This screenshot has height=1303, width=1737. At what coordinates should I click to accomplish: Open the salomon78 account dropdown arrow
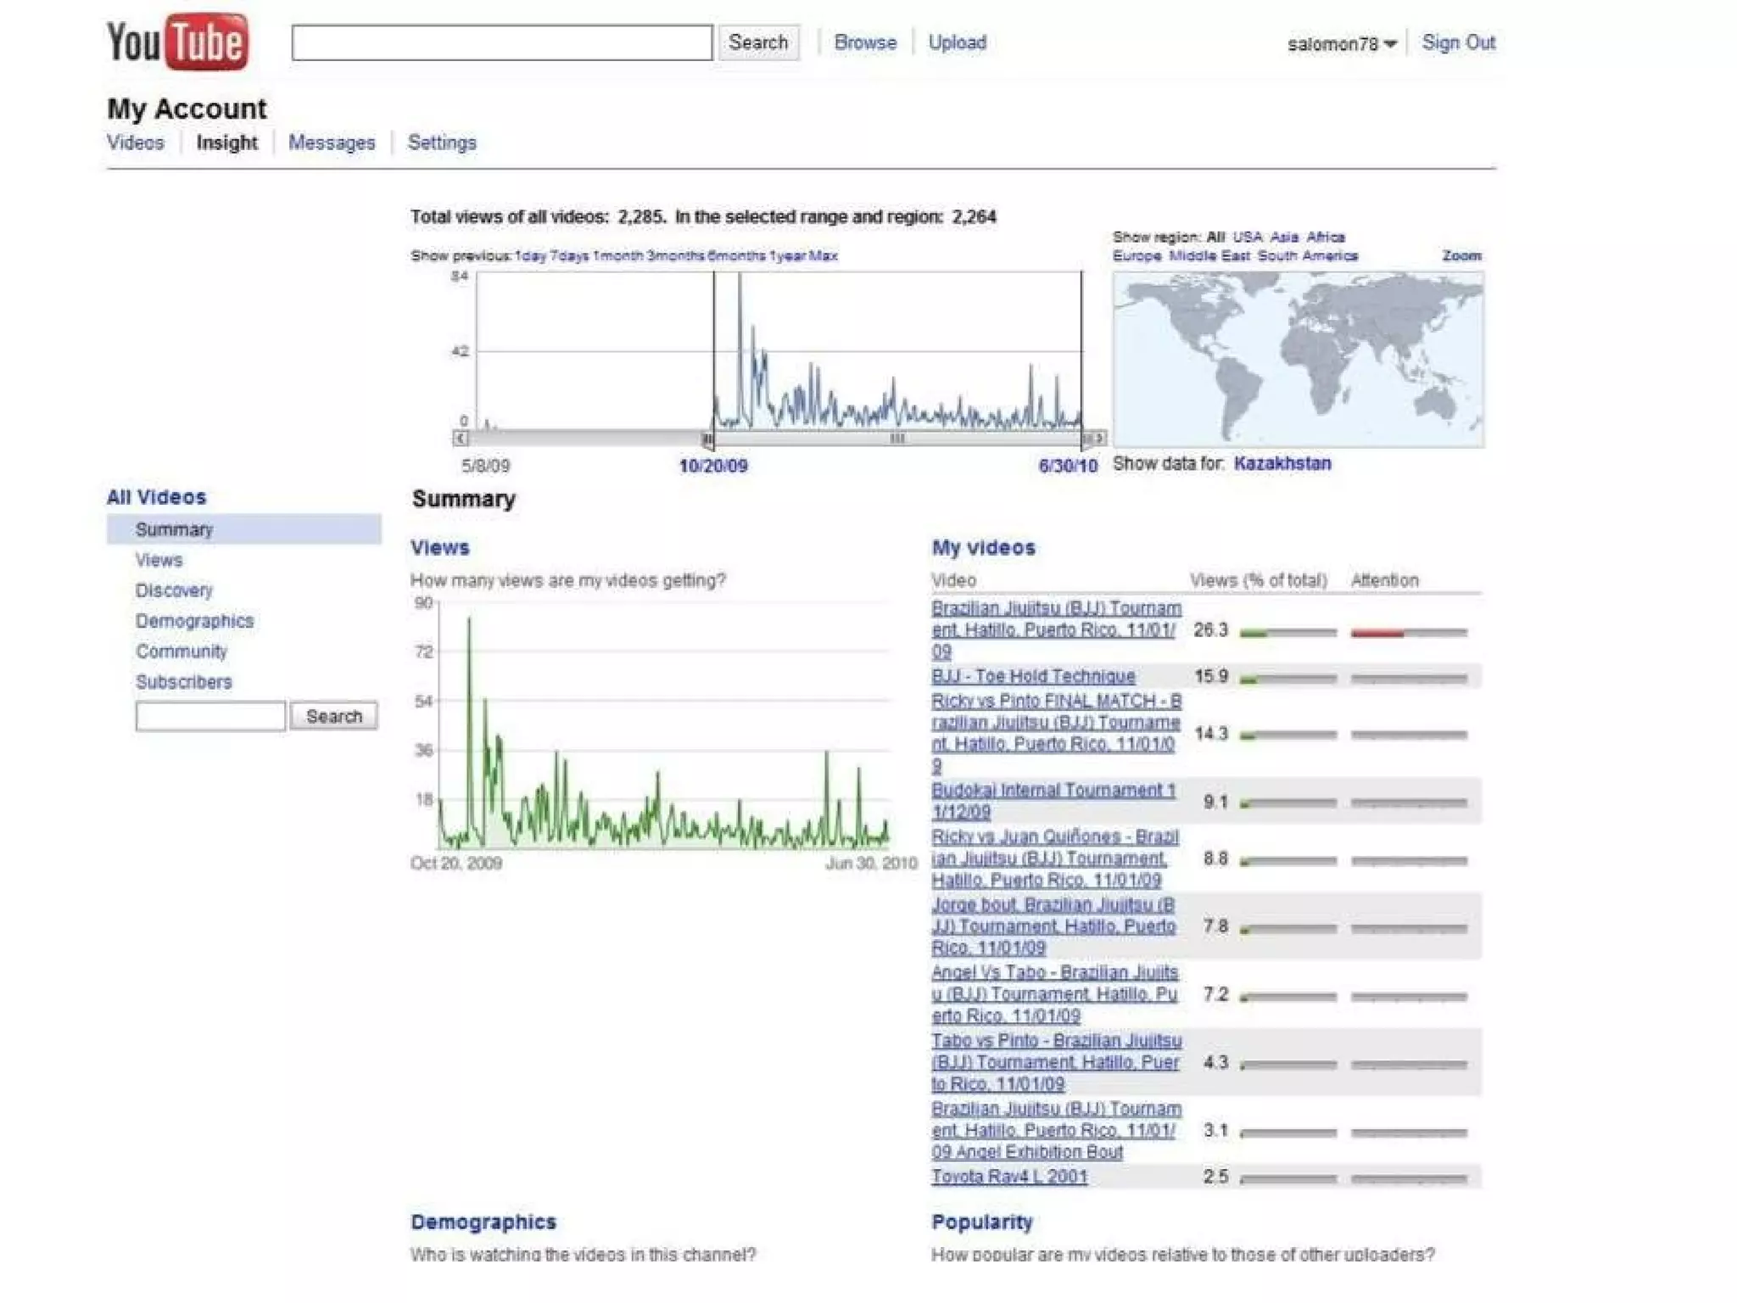1389,44
